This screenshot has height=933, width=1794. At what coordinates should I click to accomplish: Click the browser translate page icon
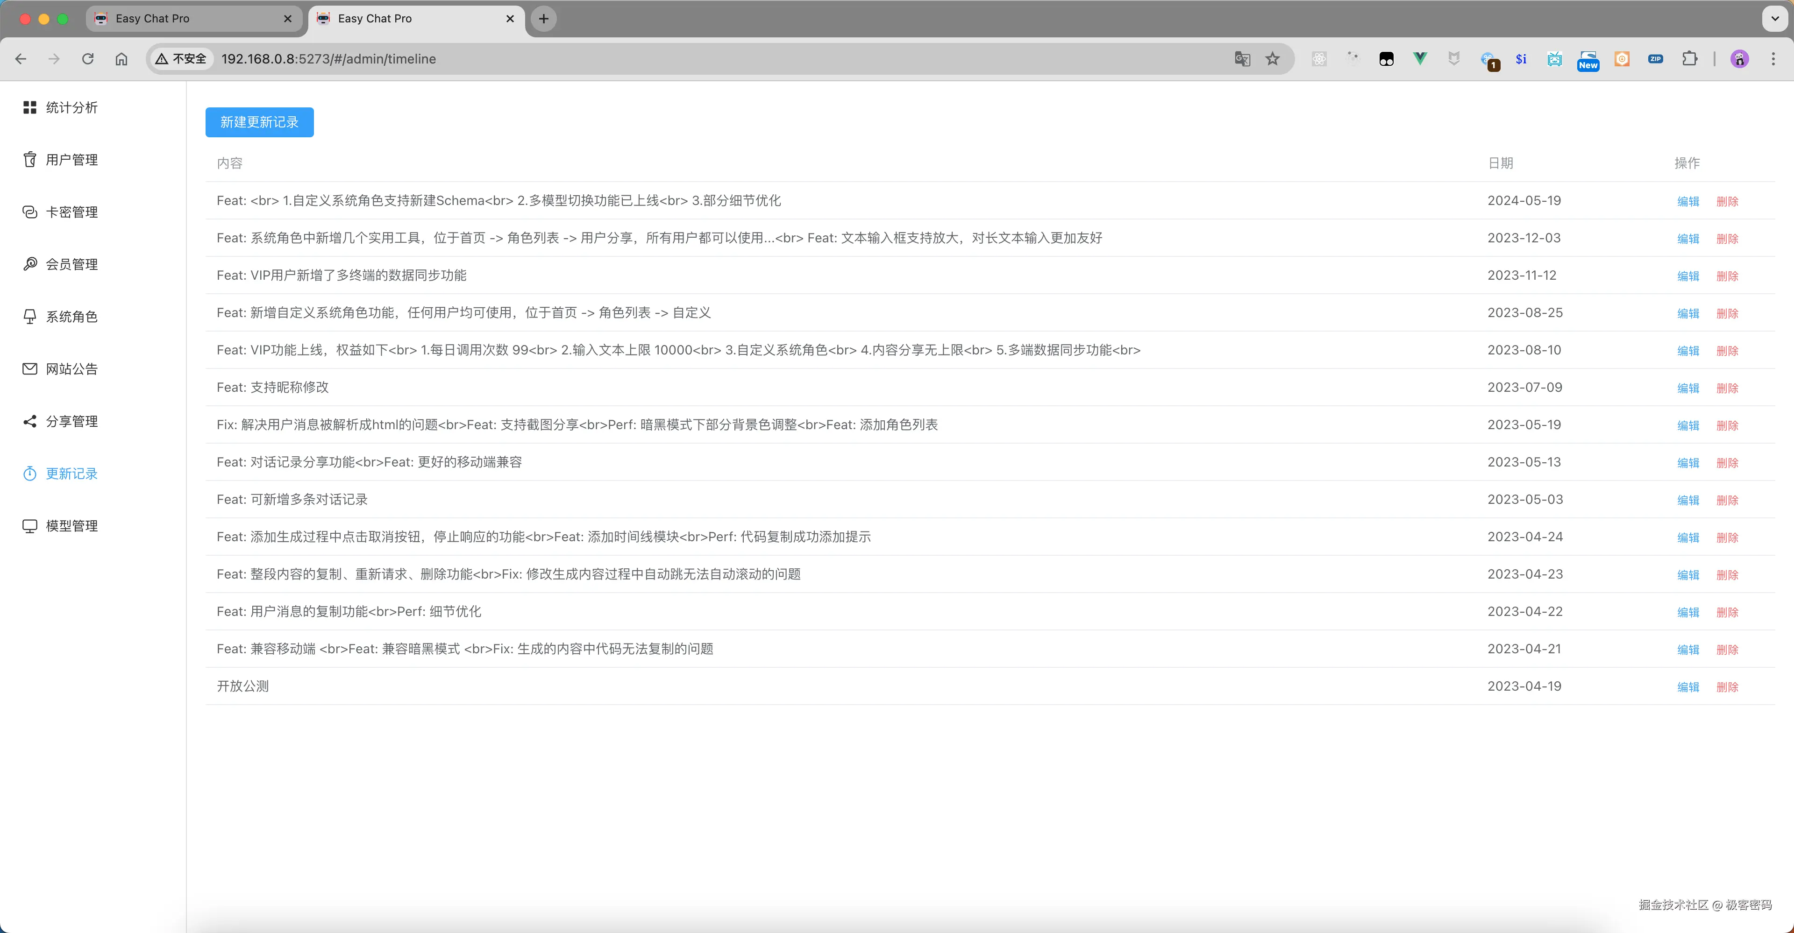click(1242, 59)
